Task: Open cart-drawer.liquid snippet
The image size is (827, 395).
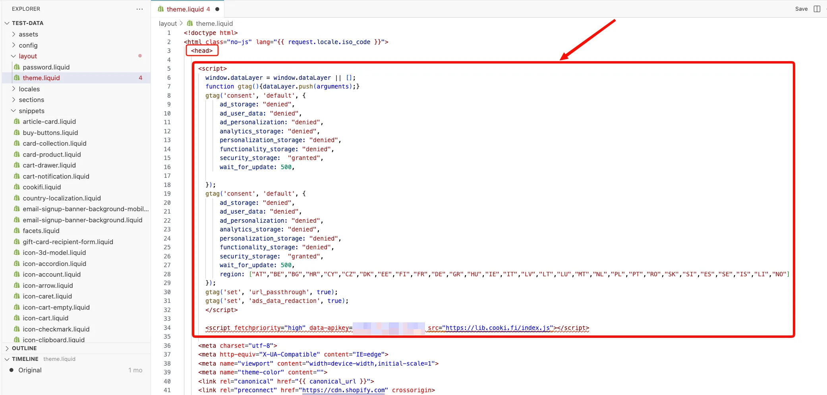Action: tap(49, 165)
